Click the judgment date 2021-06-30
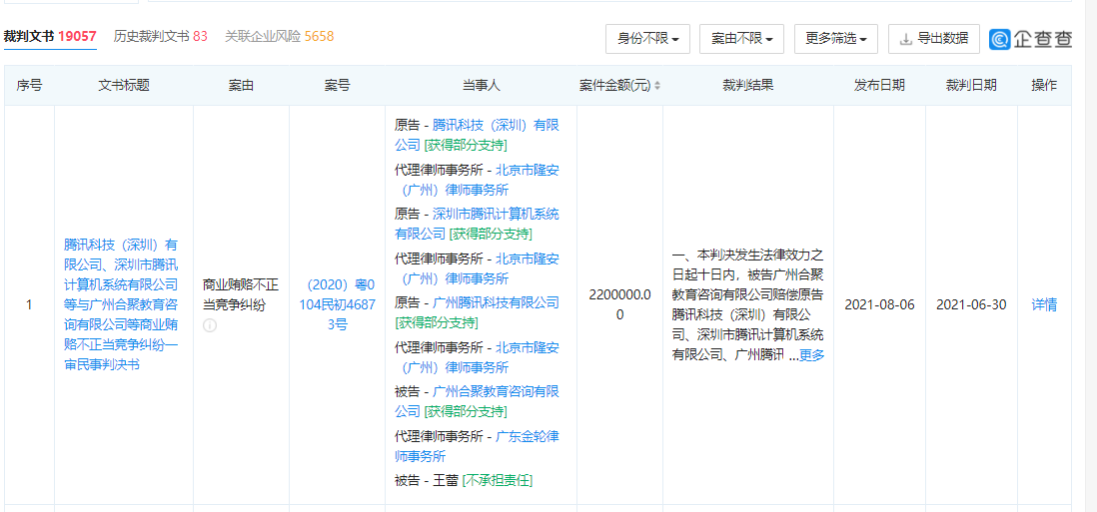 click(971, 304)
